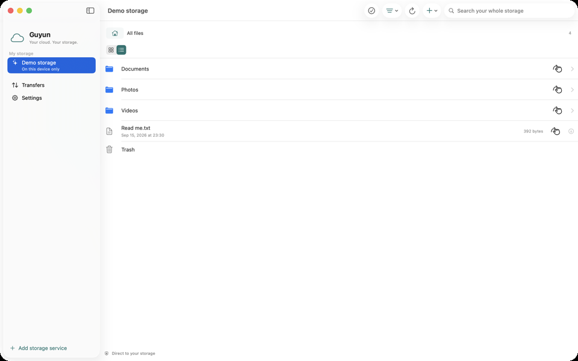Click the Trash can icon
Screen dimensions: 578x361
pos(109,150)
